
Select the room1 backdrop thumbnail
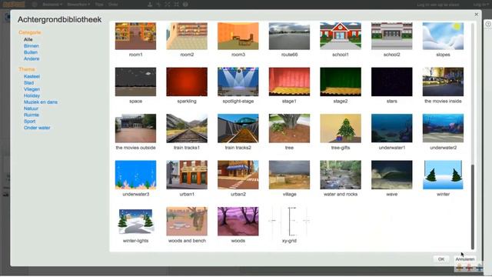[x=135, y=36]
